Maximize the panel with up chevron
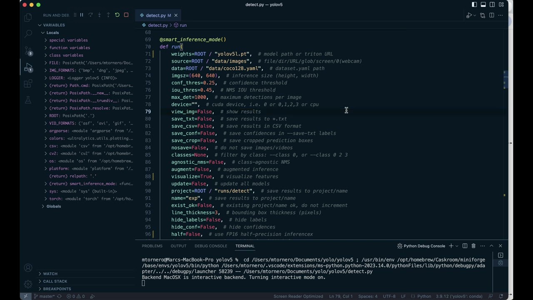Viewport: 533px width, 300px height. coord(491,246)
